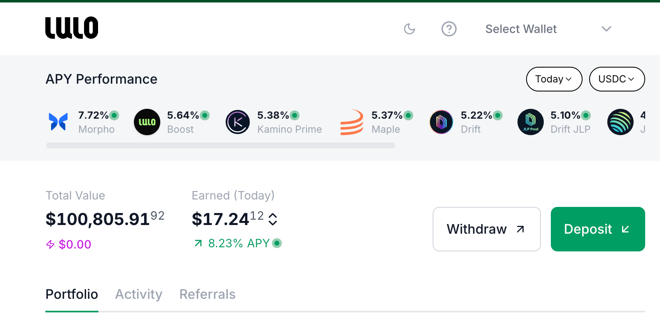Toggle dark mode moon icon
660x333 pixels.
pyautogui.click(x=409, y=29)
